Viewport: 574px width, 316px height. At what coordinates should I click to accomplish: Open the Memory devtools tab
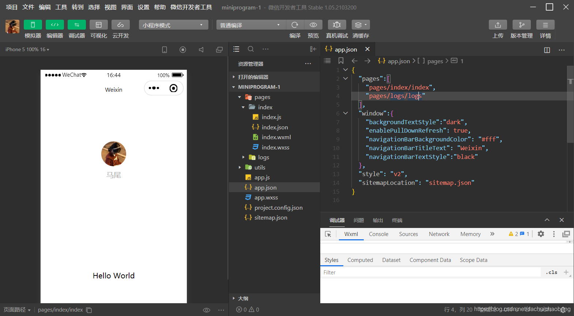click(470, 234)
